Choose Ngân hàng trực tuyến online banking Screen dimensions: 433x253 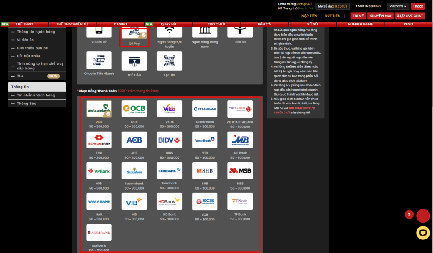click(x=170, y=32)
